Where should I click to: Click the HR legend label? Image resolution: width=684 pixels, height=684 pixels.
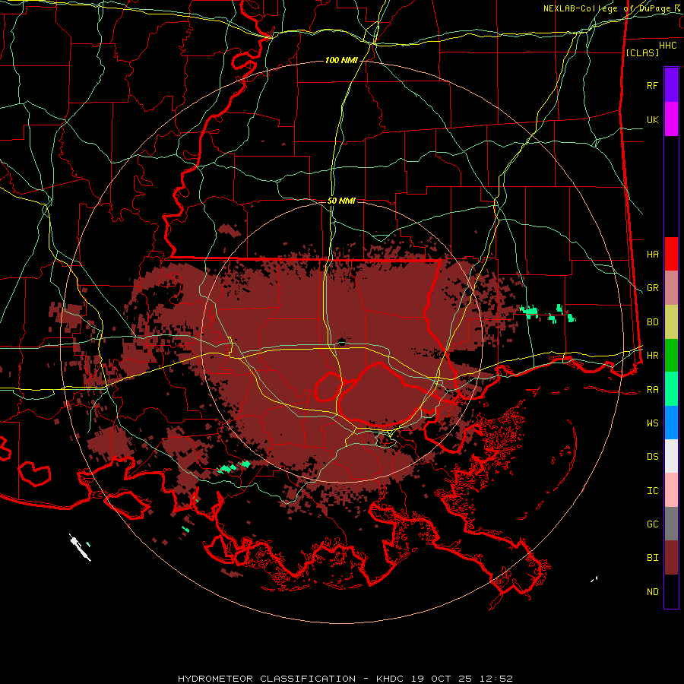click(652, 356)
